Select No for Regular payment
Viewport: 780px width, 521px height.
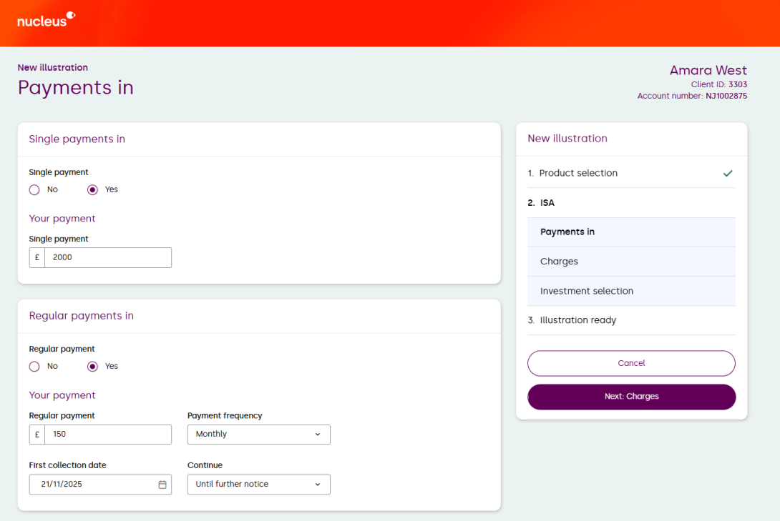tap(34, 367)
